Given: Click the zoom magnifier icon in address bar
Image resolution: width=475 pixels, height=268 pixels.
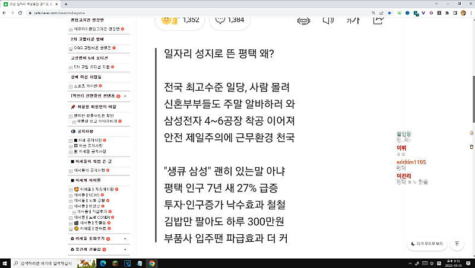Looking at the screenshot, I should tap(373, 13).
